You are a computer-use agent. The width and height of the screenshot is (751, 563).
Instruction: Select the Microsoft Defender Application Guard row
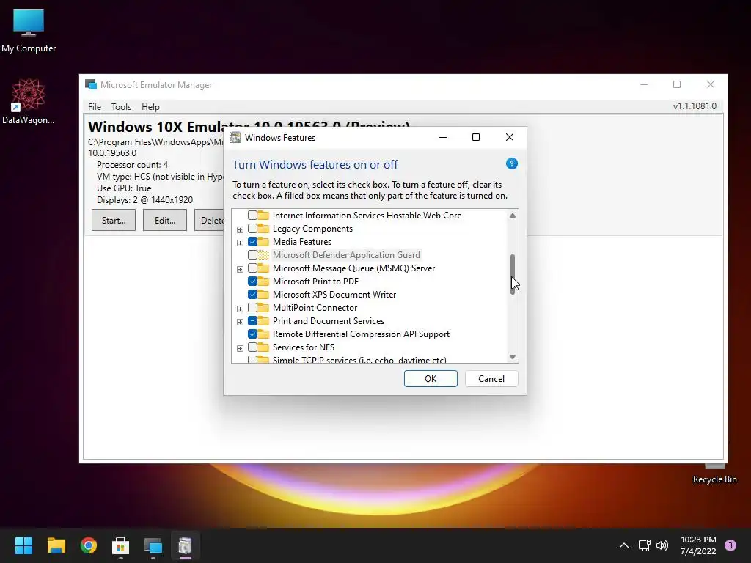click(346, 254)
